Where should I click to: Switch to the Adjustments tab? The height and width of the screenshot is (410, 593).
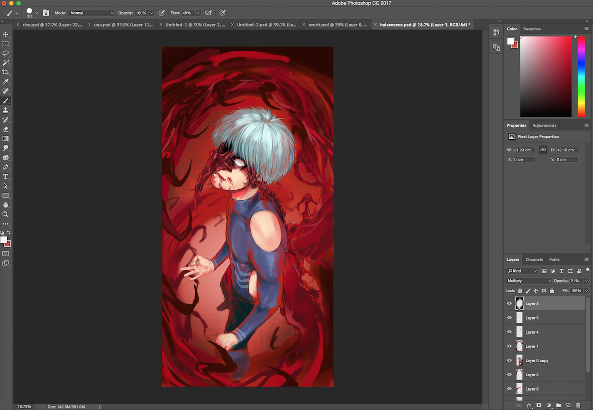click(544, 125)
